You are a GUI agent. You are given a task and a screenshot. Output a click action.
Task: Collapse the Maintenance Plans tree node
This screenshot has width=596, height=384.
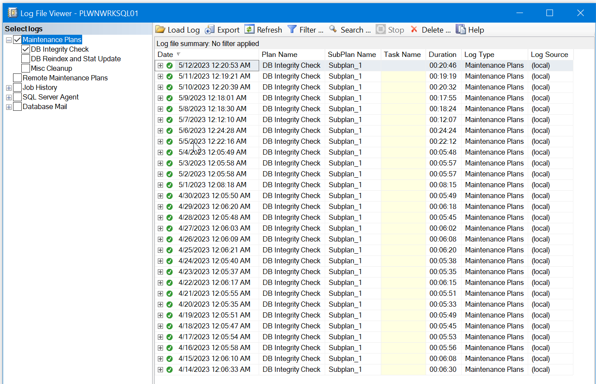tap(9, 40)
